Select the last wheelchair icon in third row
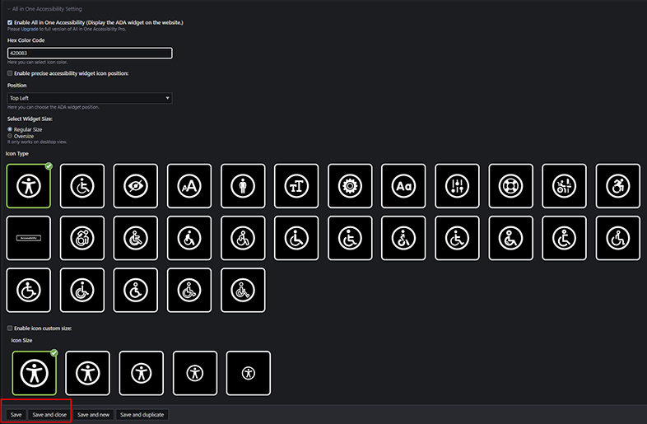Screen dimensions: 647x424 (x=243, y=290)
